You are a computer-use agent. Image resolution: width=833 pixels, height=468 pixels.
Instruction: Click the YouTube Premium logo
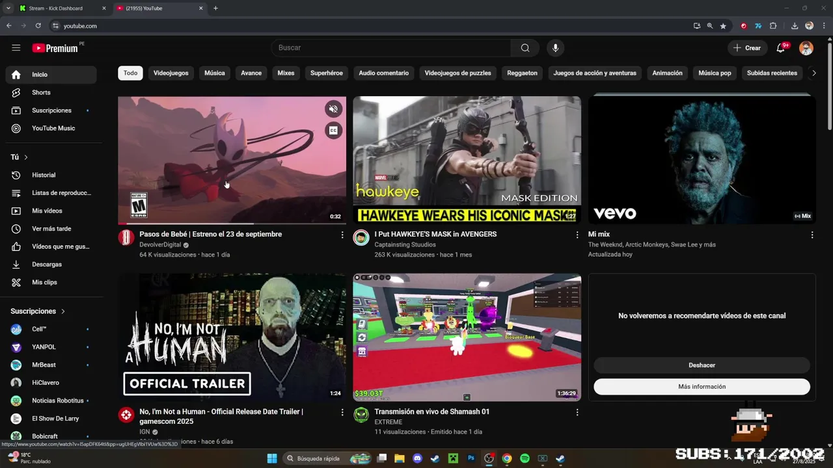(x=55, y=48)
